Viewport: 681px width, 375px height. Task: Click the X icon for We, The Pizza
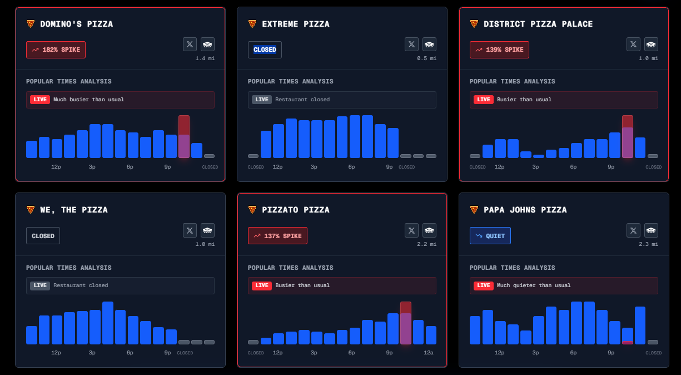[190, 230]
